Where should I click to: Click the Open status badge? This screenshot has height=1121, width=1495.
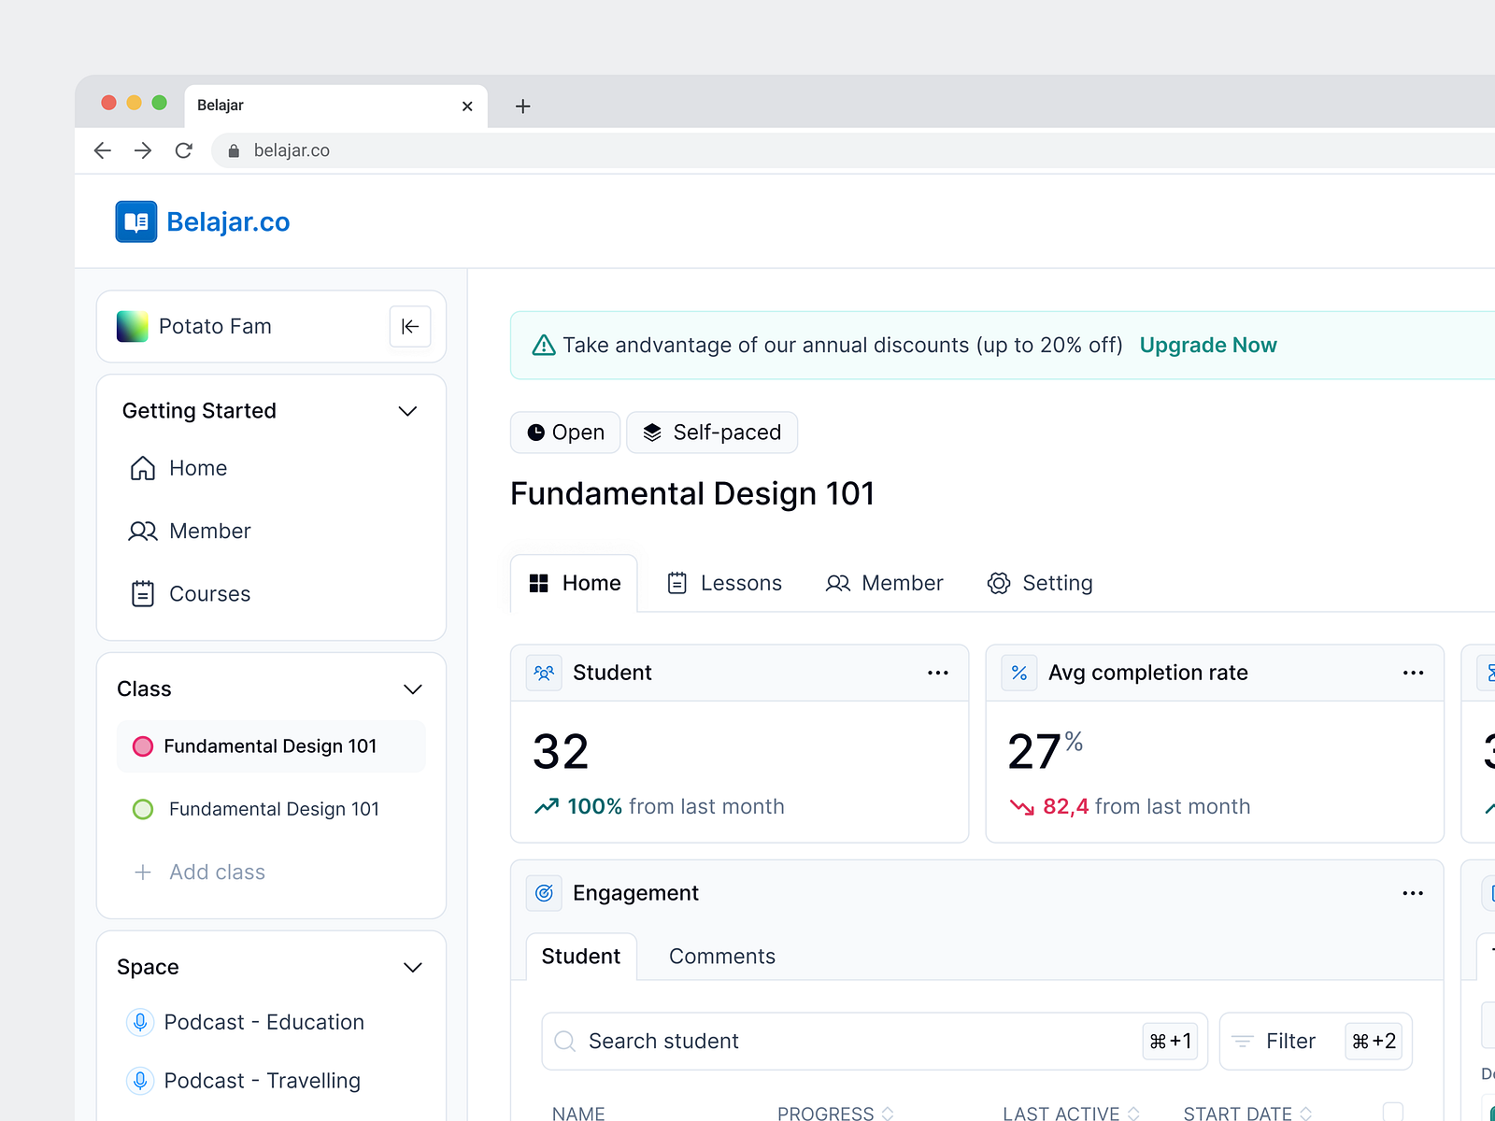point(564,433)
